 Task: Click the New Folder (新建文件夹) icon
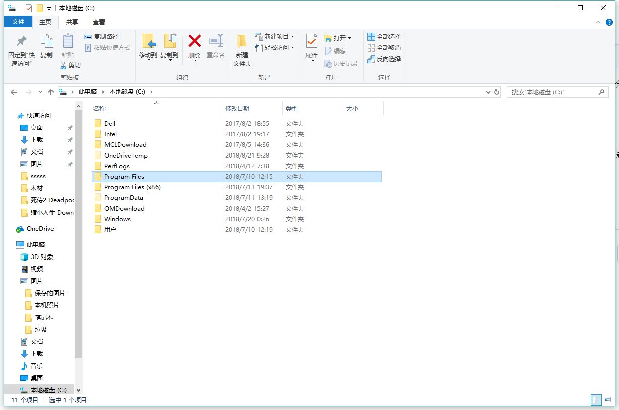tap(242, 42)
